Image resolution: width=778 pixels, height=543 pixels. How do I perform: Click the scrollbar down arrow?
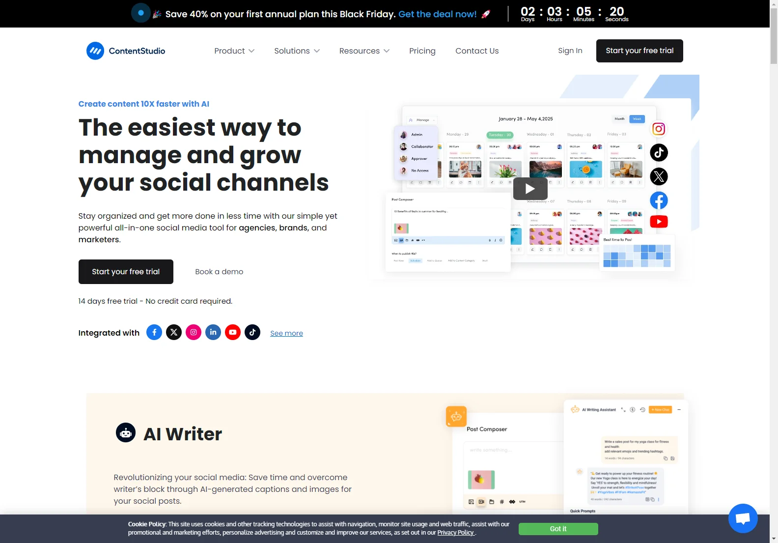pyautogui.click(x=774, y=539)
